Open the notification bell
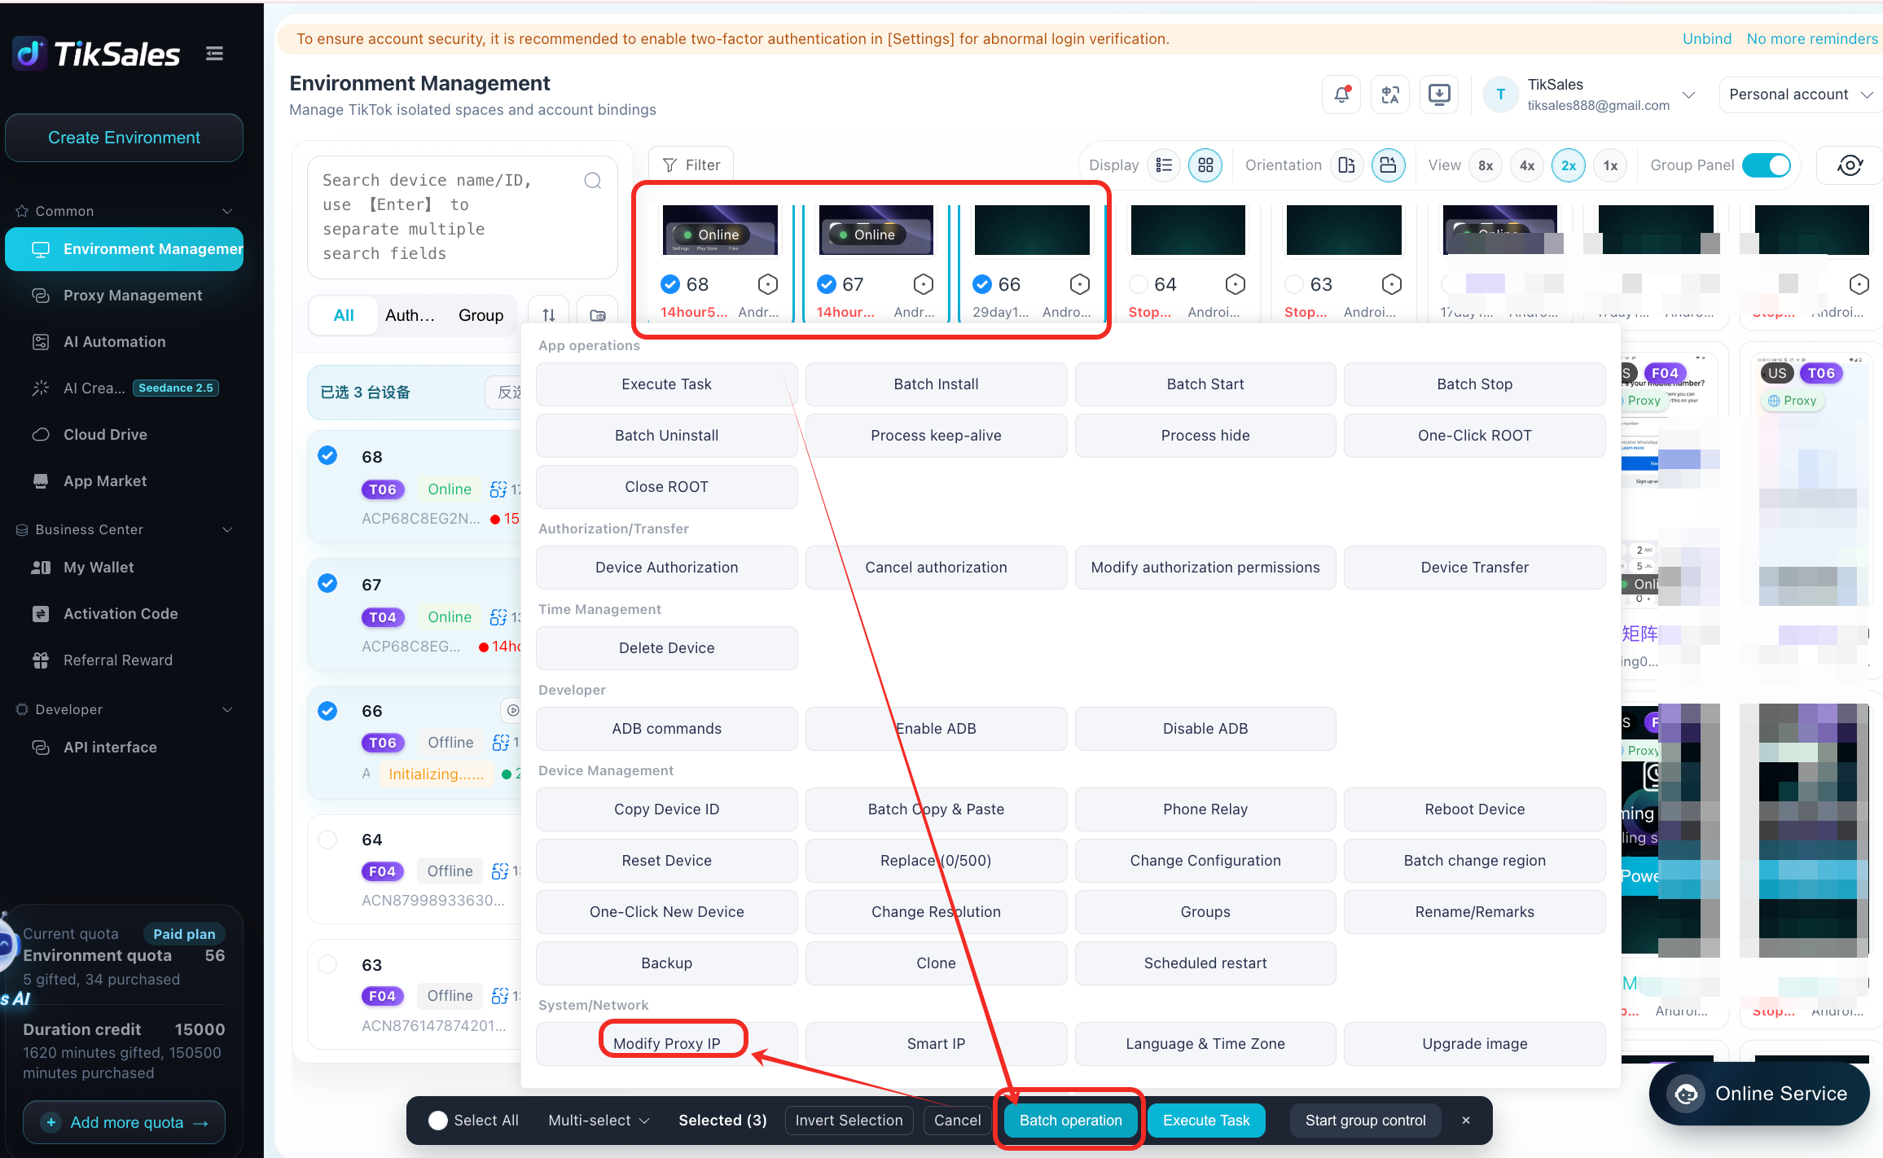 (x=1341, y=94)
